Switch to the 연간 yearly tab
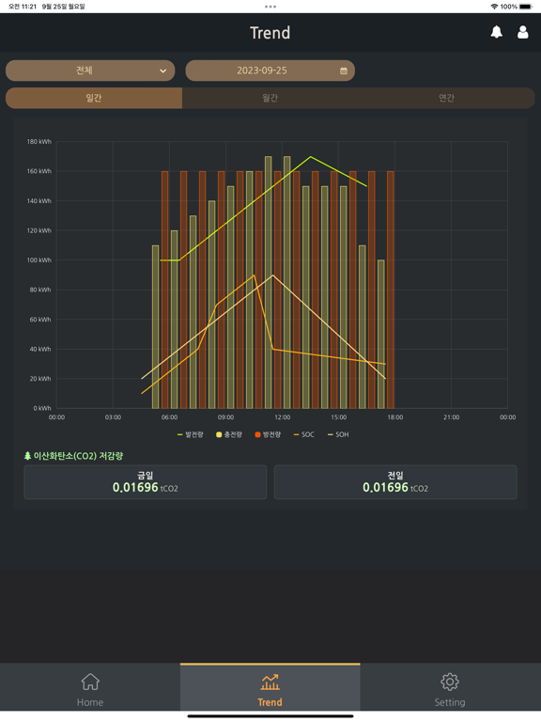Viewport: 541px width, 722px height. 447,98
